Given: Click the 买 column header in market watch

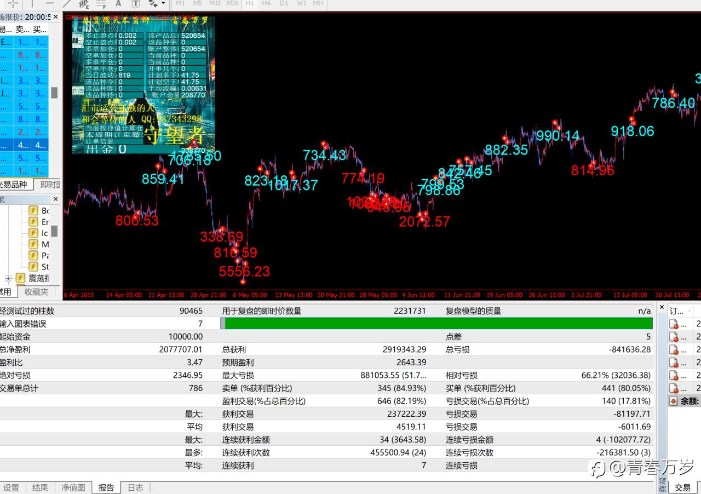Looking at the screenshot, I should [x=40, y=30].
